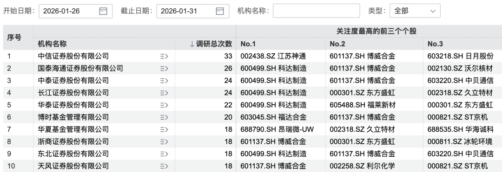
Task: Click 603220.SH 中贝通信 in 中泰证券 row
Action: click(x=460, y=81)
